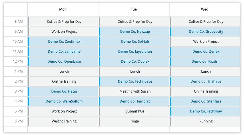Select the Demo Co. Openbase event
The height and width of the screenshot is (135, 244).
click(x=64, y=62)
